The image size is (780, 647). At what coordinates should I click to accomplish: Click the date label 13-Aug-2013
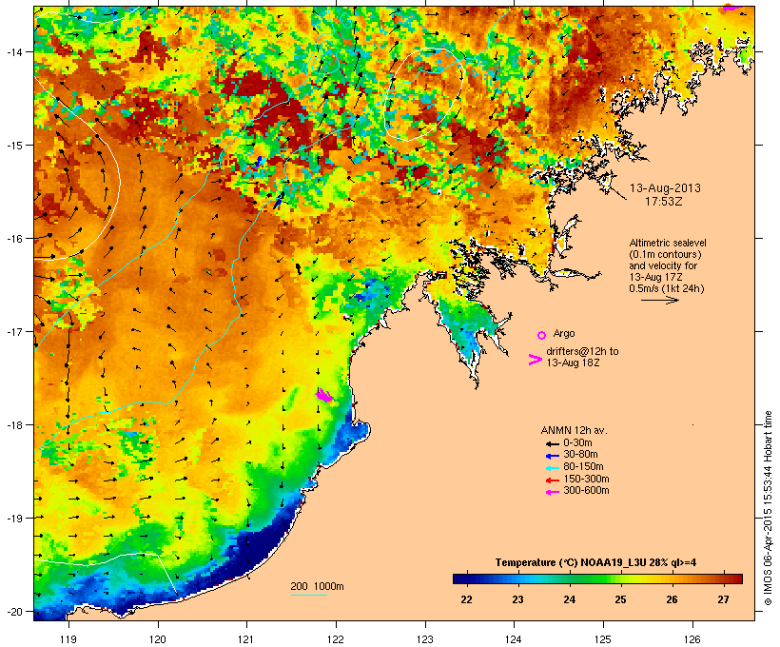665,188
